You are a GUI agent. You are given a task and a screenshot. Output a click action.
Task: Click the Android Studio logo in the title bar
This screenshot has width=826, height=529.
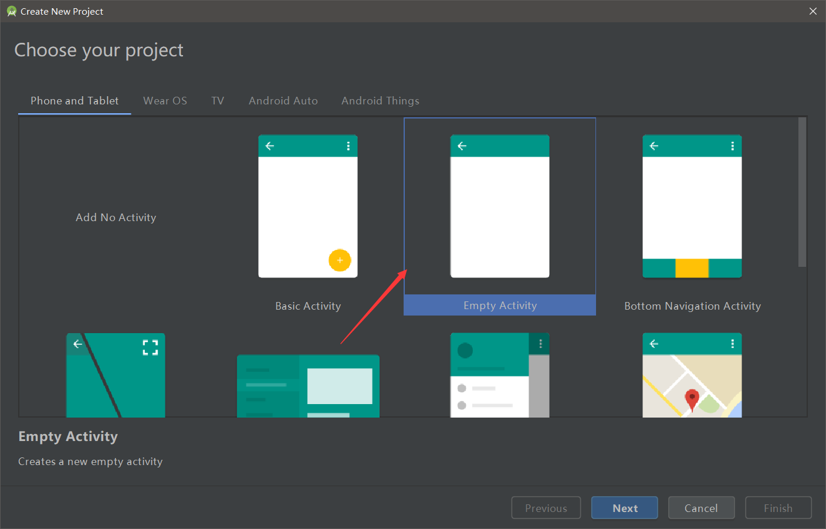point(11,11)
